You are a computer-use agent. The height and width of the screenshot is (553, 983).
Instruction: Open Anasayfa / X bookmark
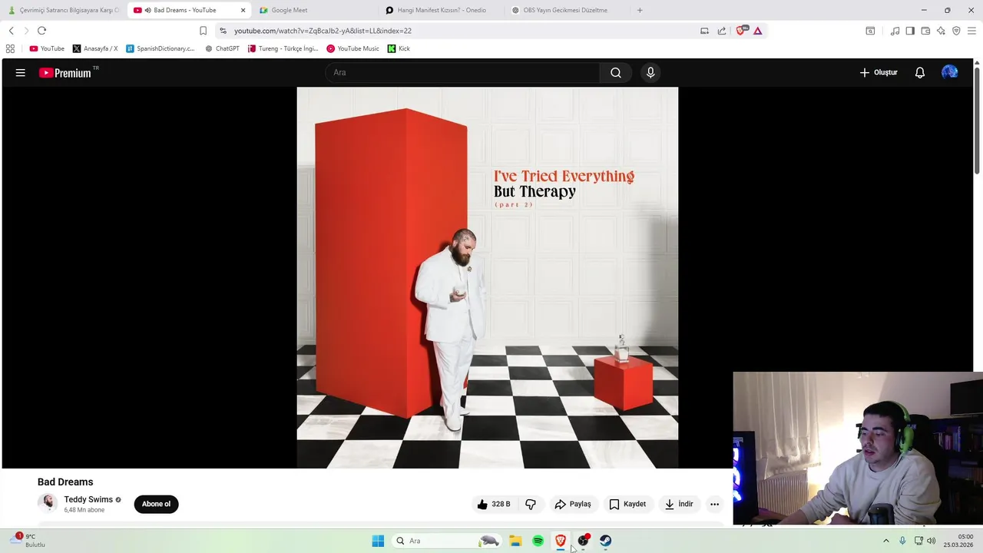[x=95, y=48]
